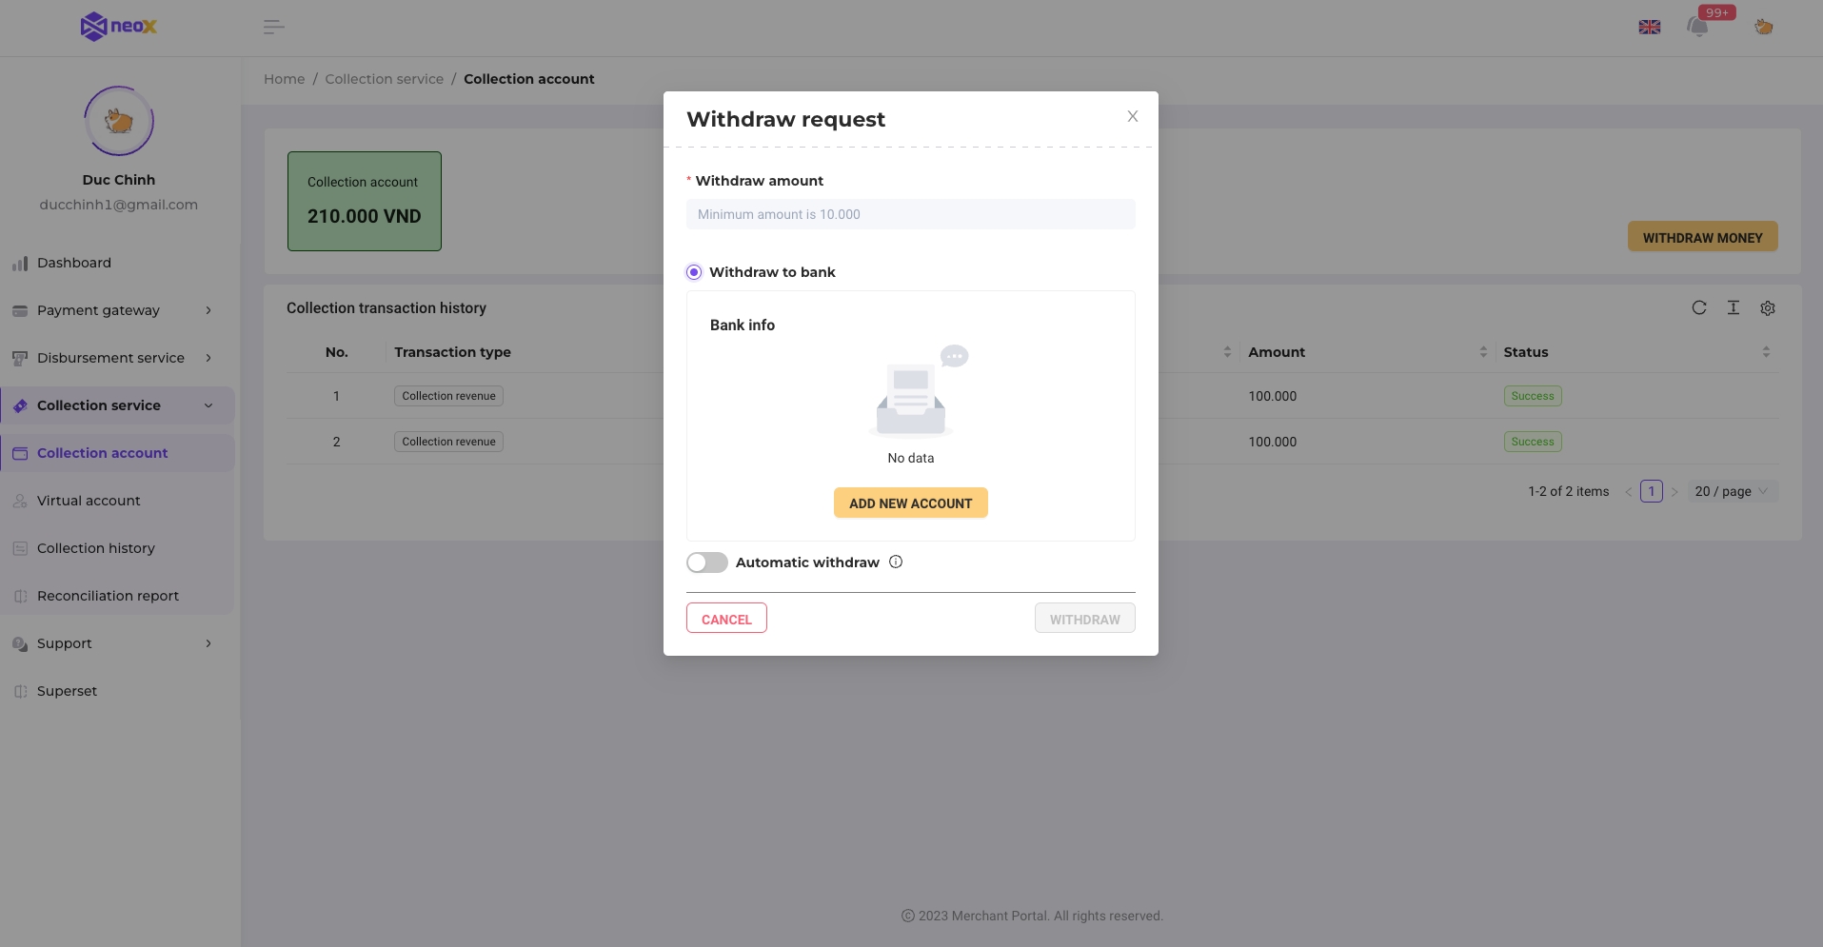Click the refresh icon in transaction history
Image resolution: width=1823 pixels, height=947 pixels.
1698,307
